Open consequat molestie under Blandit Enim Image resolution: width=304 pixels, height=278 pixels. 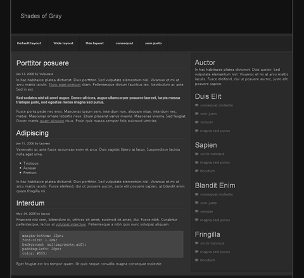[217, 194]
